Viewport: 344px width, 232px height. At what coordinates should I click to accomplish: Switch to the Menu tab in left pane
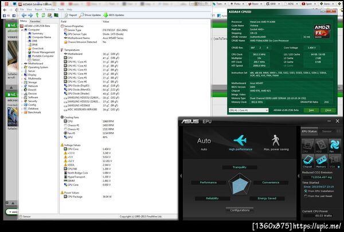[x=24, y=21]
